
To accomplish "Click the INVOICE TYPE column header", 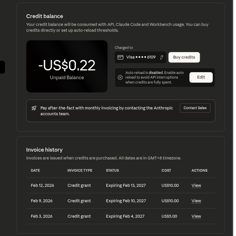I will pyautogui.click(x=80, y=171).
